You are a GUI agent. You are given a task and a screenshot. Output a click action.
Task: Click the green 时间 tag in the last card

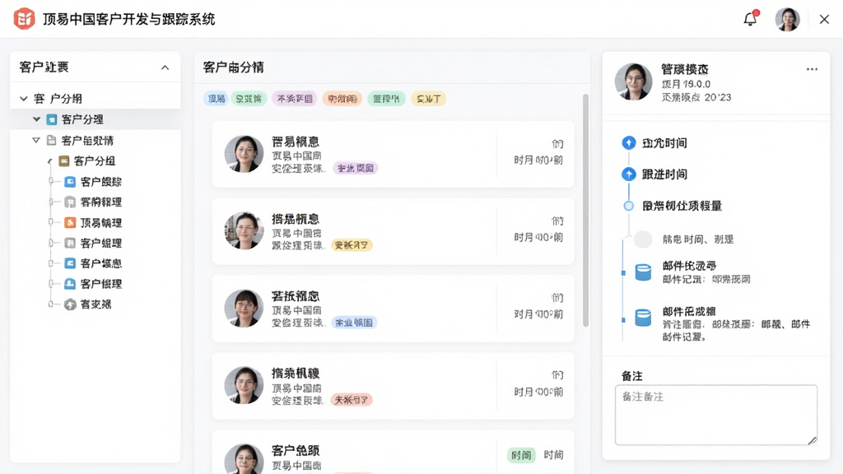521,455
